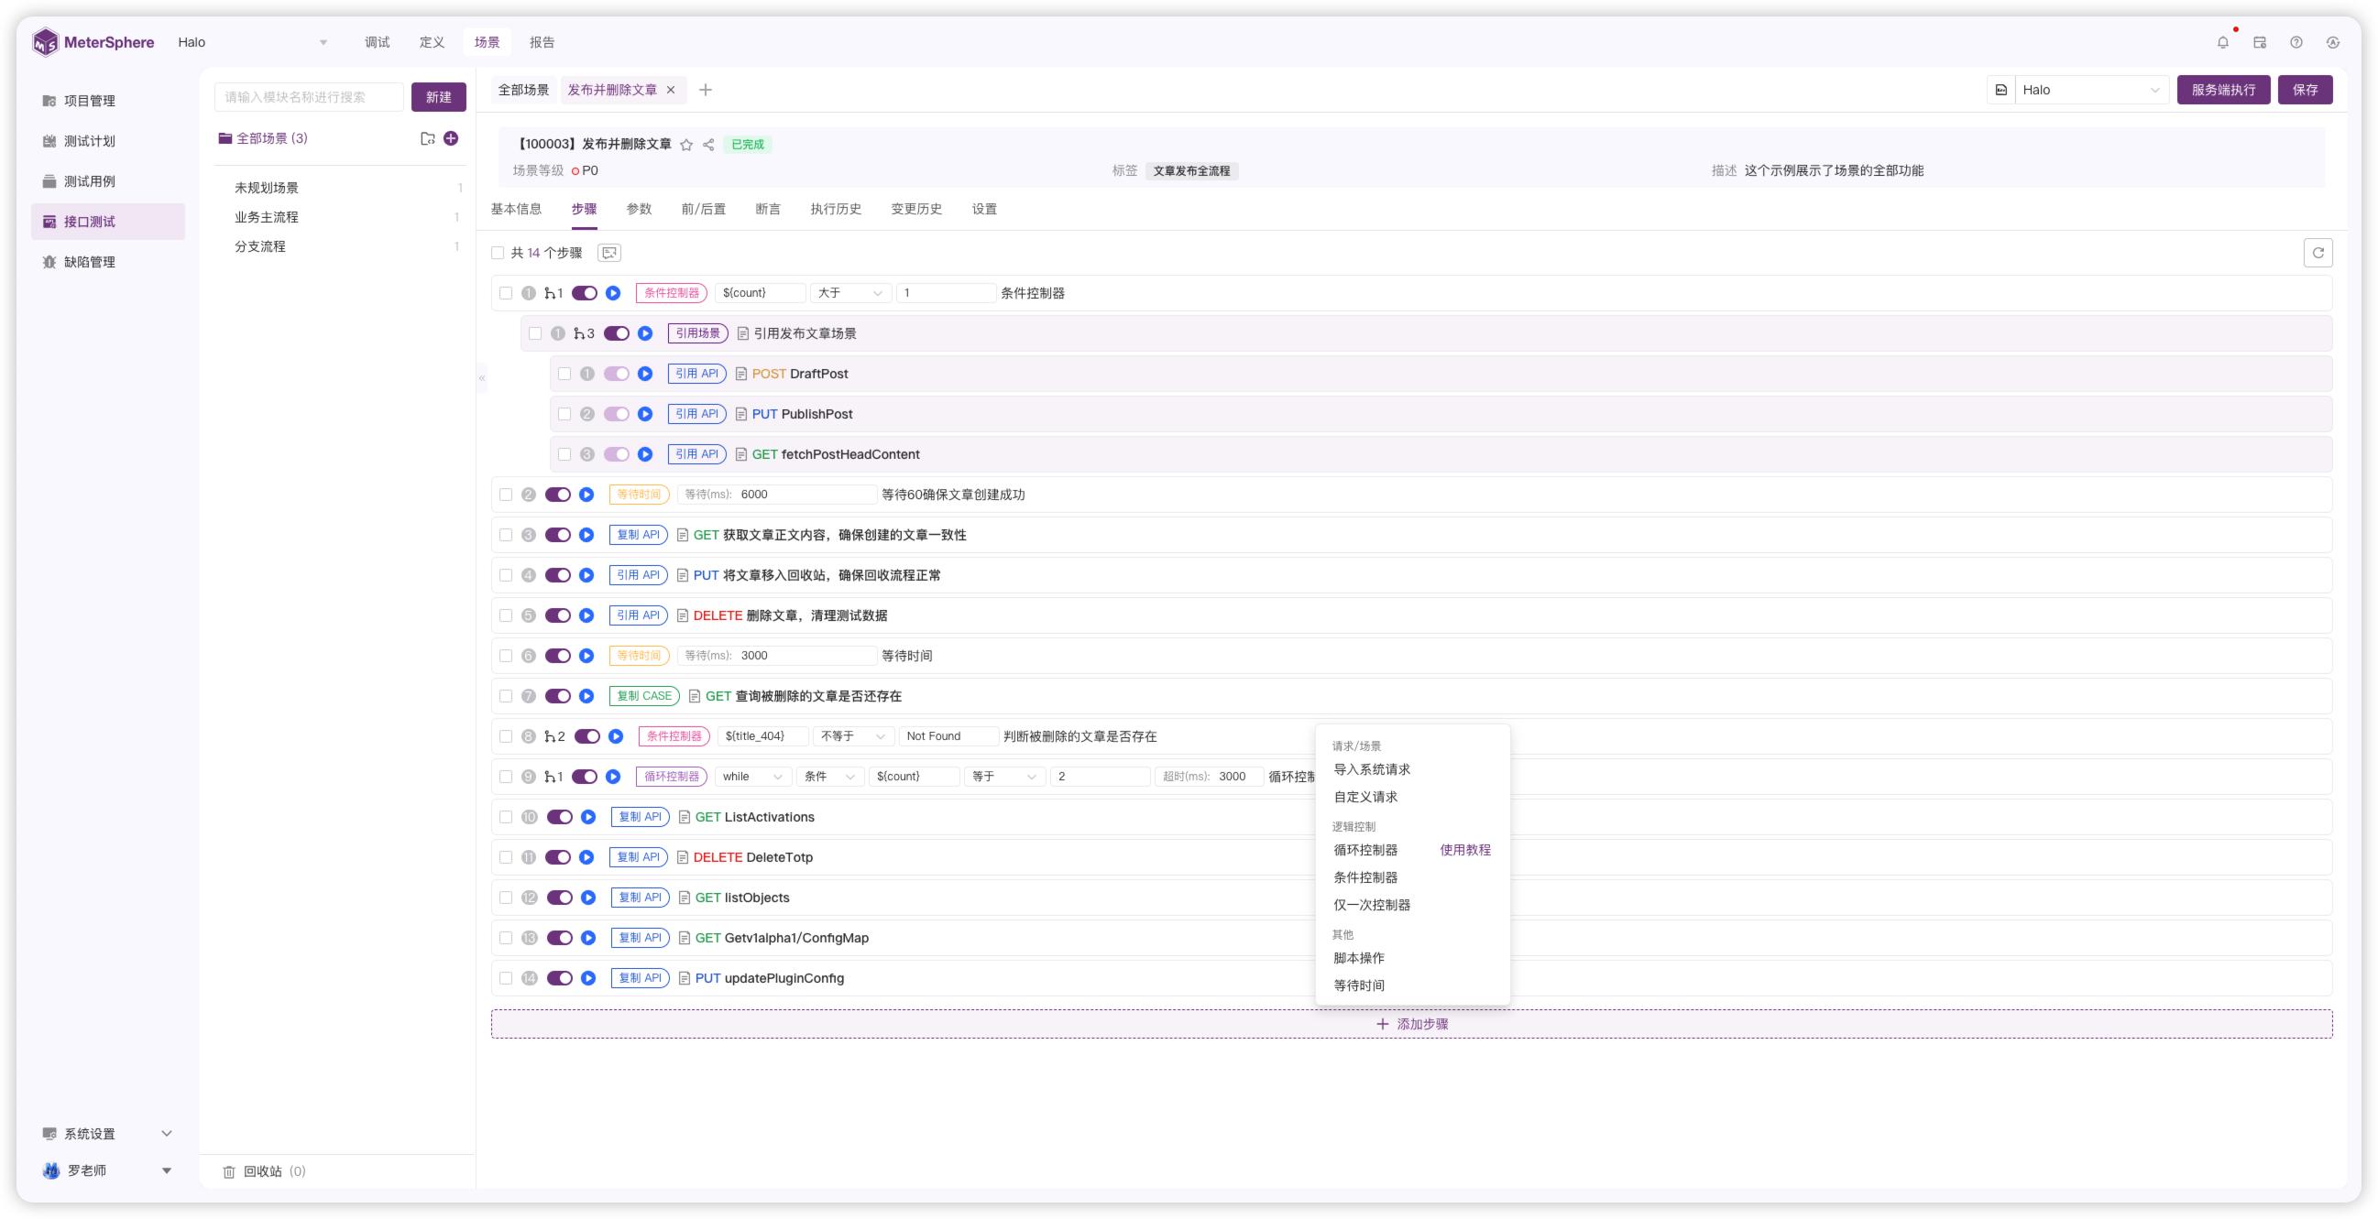Open the 使用教程 link in popup
This screenshot has width=2378, height=1219.
click(1464, 850)
